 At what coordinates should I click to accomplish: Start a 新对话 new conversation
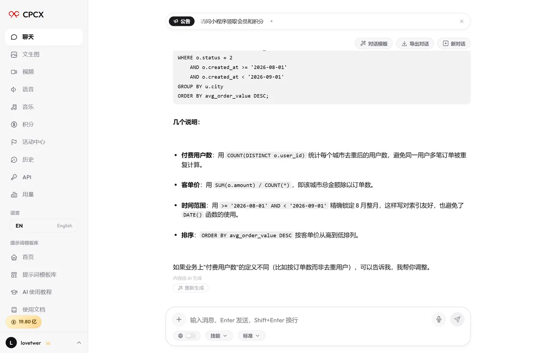pyautogui.click(x=454, y=44)
